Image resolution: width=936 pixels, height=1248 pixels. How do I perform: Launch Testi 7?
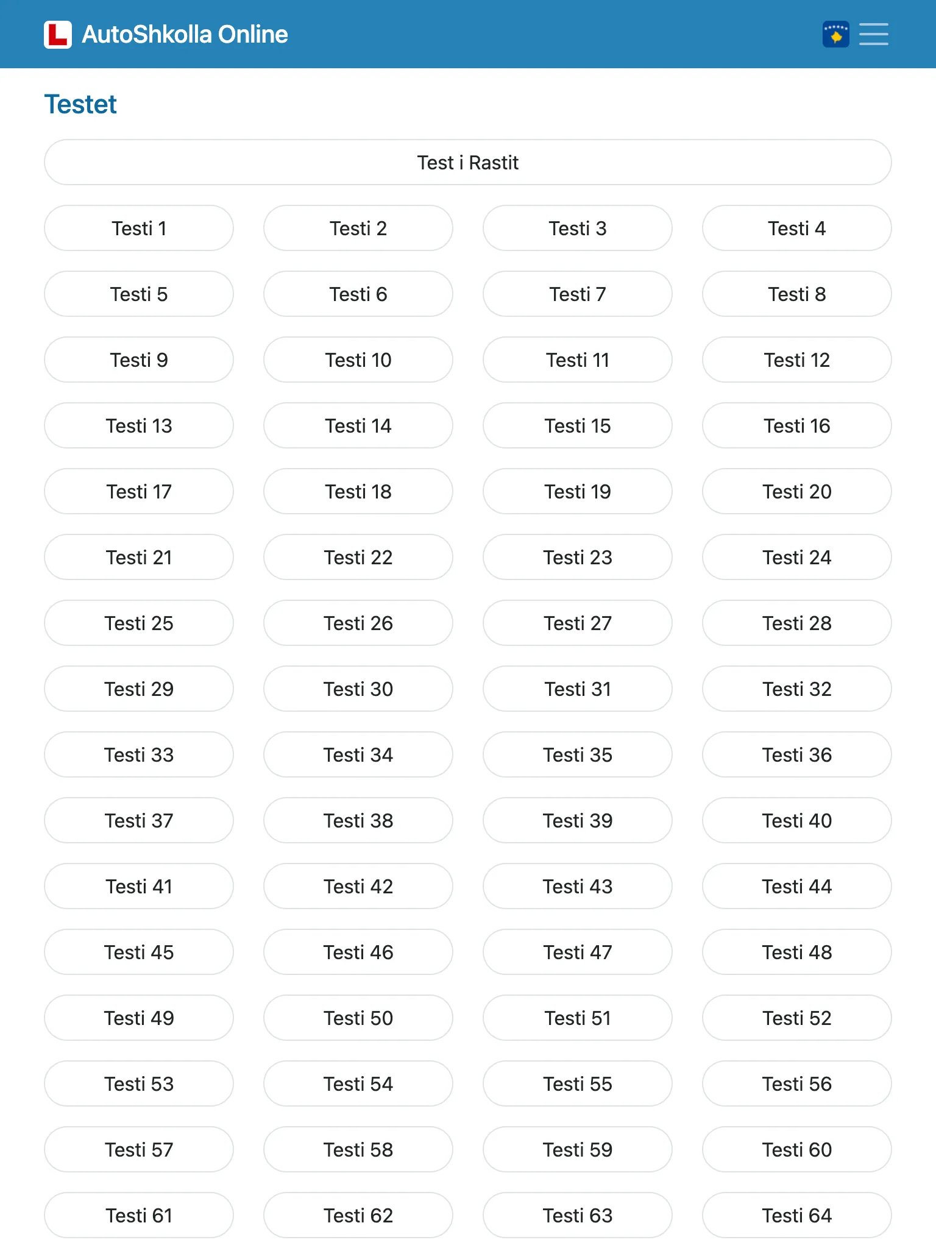pyautogui.click(x=578, y=294)
